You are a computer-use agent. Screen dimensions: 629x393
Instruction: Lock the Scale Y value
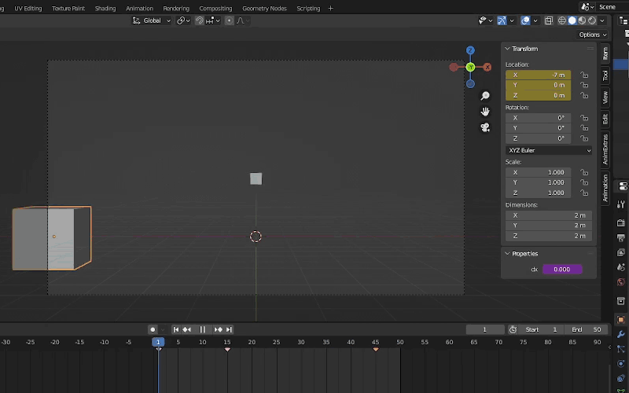click(584, 182)
